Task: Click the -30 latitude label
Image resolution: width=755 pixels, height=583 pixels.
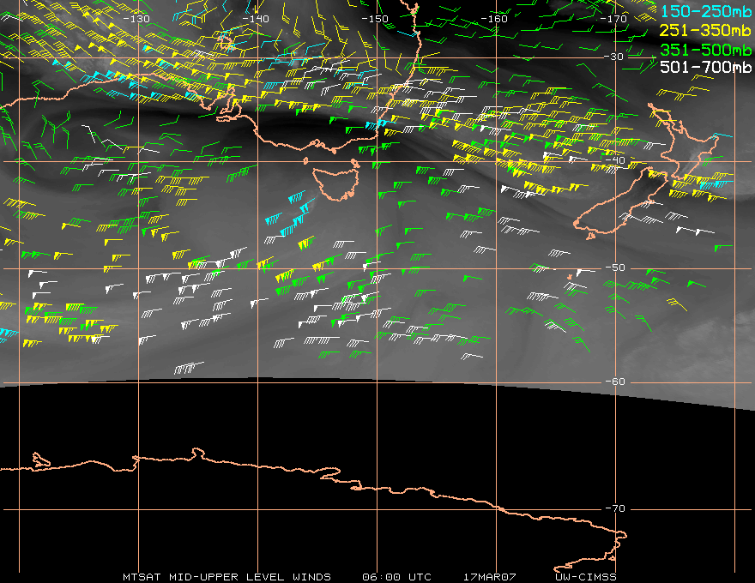Action: (614, 57)
